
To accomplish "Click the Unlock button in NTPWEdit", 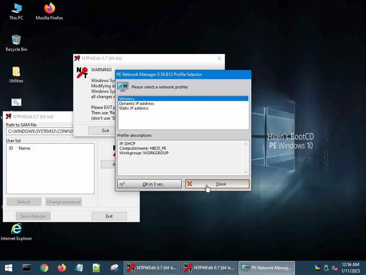I will click(24, 202).
